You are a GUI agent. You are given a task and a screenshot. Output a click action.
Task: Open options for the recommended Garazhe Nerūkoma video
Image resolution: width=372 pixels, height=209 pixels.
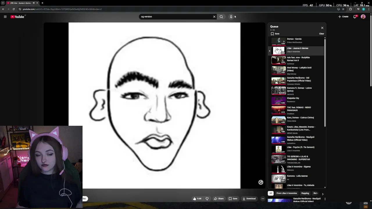[x=325, y=199]
